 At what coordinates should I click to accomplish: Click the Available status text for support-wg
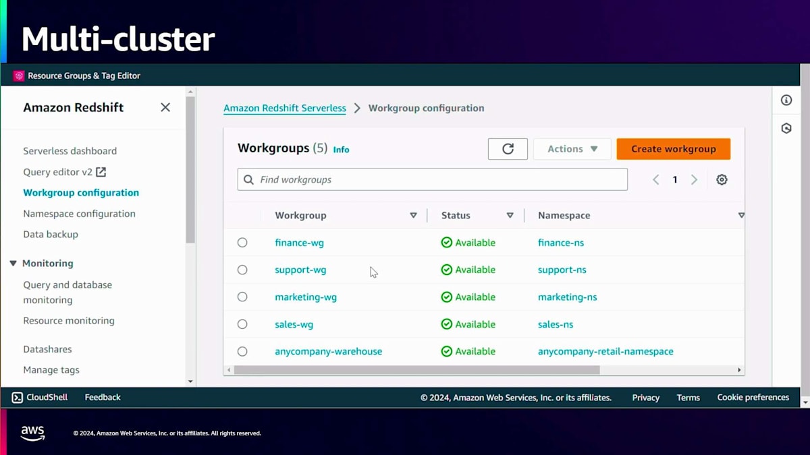coord(475,270)
